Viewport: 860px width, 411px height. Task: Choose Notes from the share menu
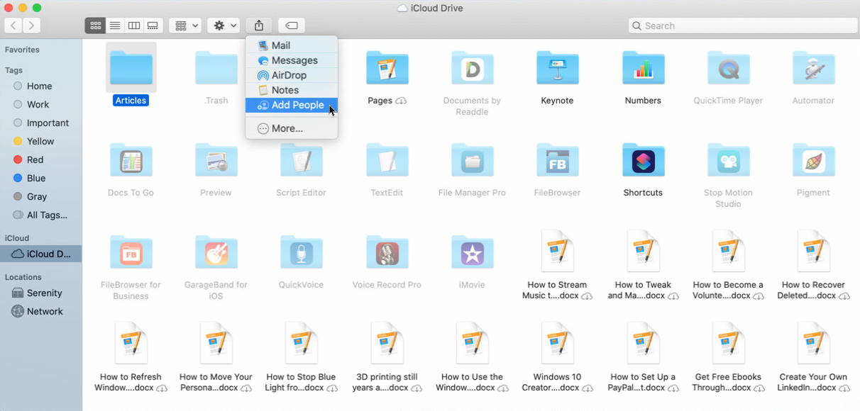[x=292, y=90]
